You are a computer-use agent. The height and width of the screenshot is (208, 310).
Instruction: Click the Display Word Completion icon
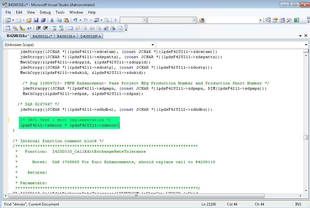pos(29,28)
